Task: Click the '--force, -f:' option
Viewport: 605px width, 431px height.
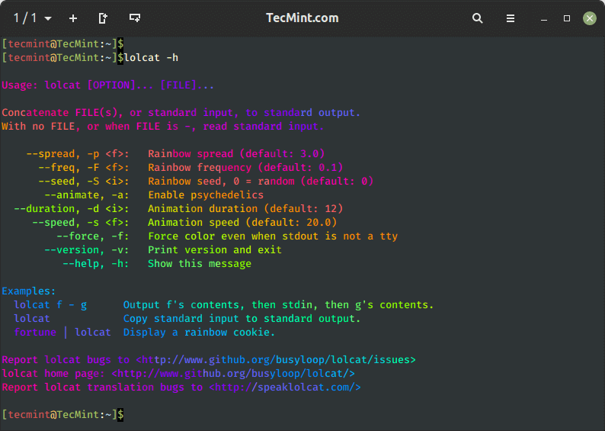Action: pyautogui.click(x=93, y=236)
